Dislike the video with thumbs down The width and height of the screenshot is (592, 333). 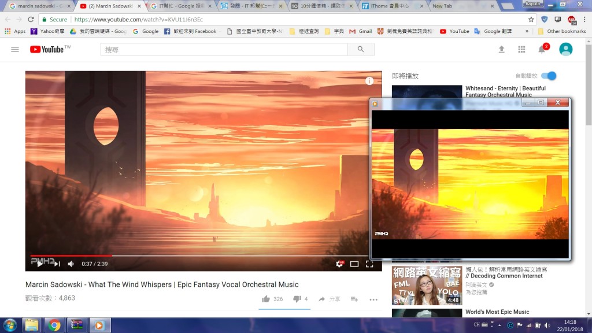pyautogui.click(x=297, y=299)
